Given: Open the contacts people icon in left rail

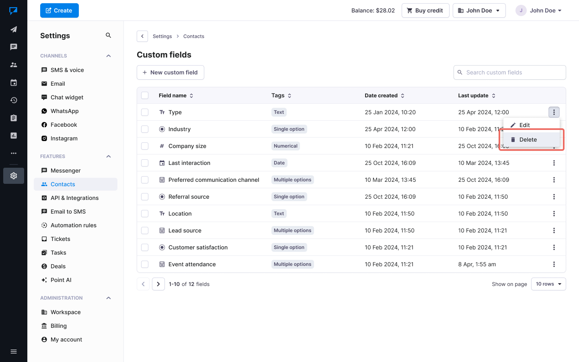Looking at the screenshot, I should tap(14, 65).
